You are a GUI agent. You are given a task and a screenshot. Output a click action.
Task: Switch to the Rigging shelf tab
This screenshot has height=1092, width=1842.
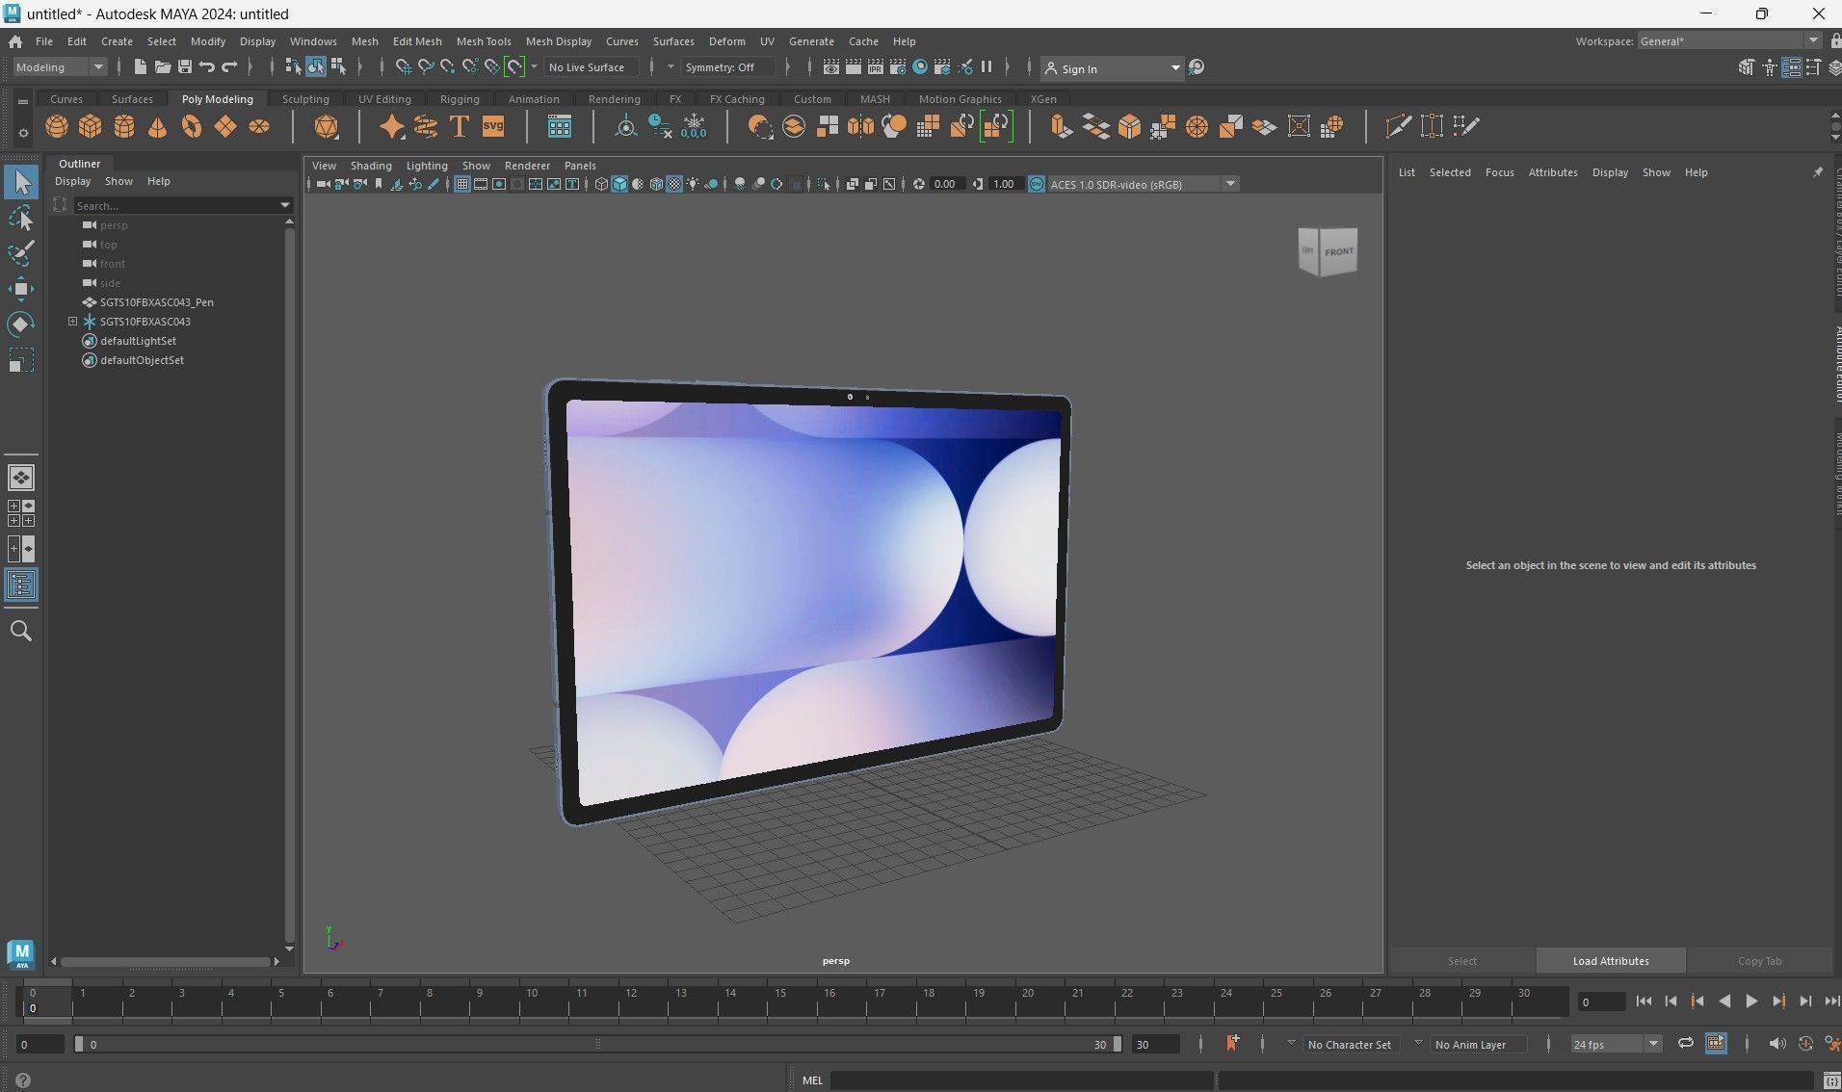pos(460,99)
